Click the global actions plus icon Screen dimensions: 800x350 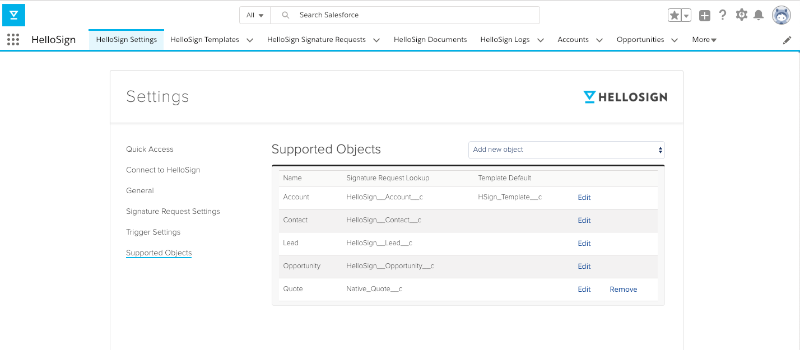(x=705, y=16)
